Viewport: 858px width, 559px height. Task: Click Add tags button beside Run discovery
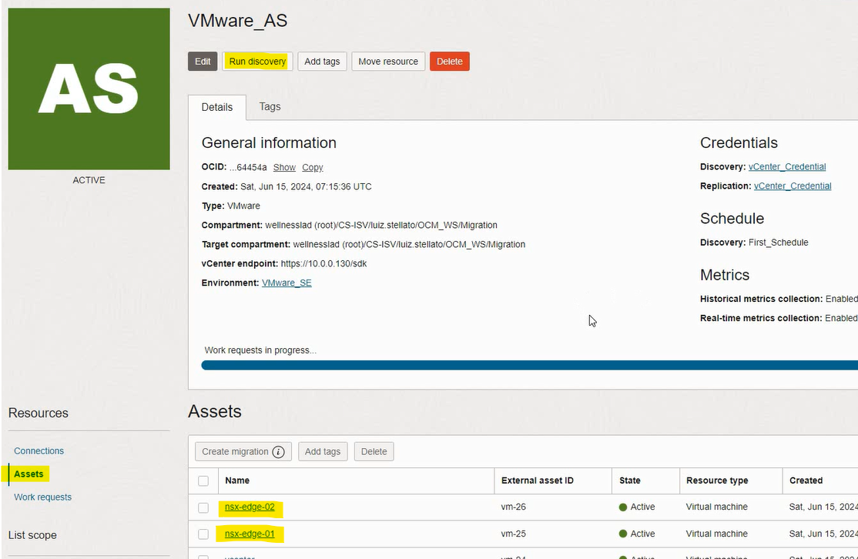(322, 62)
